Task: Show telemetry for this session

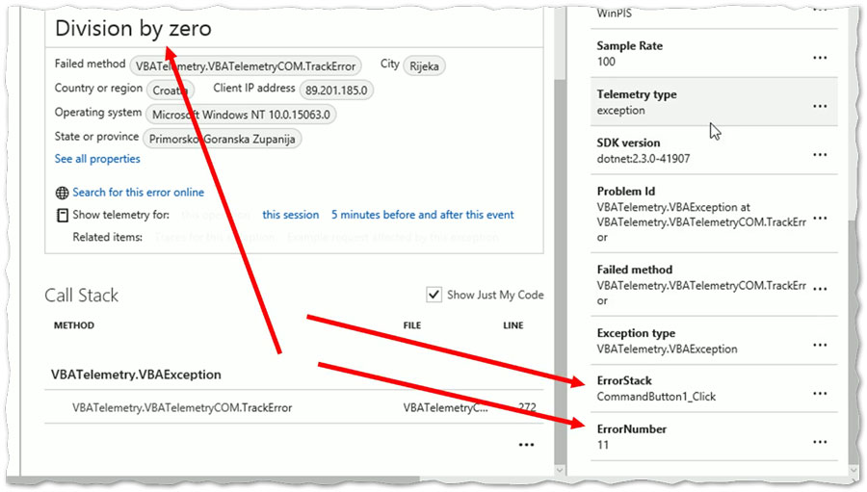Action: tap(291, 215)
